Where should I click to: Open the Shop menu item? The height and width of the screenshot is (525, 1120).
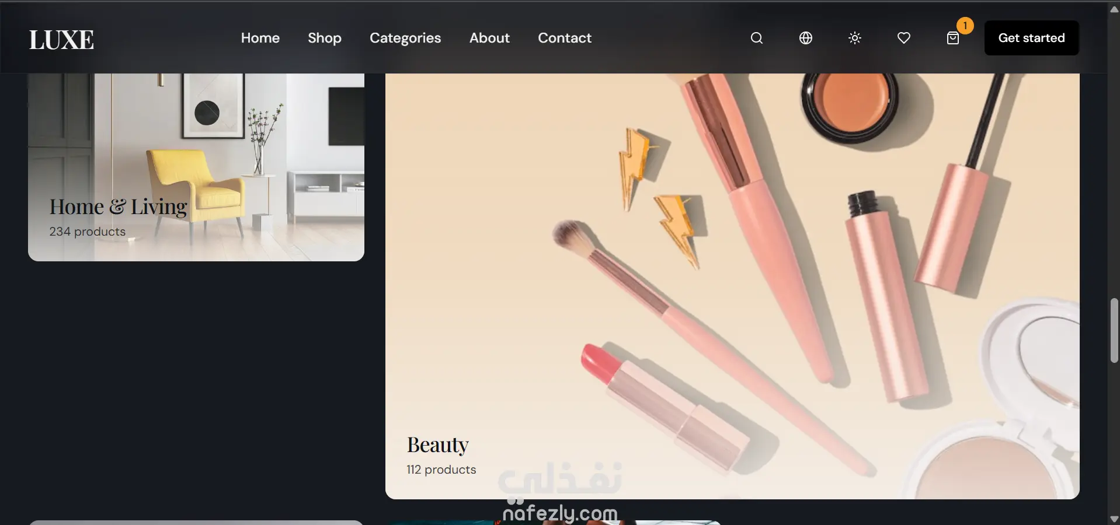coord(325,38)
